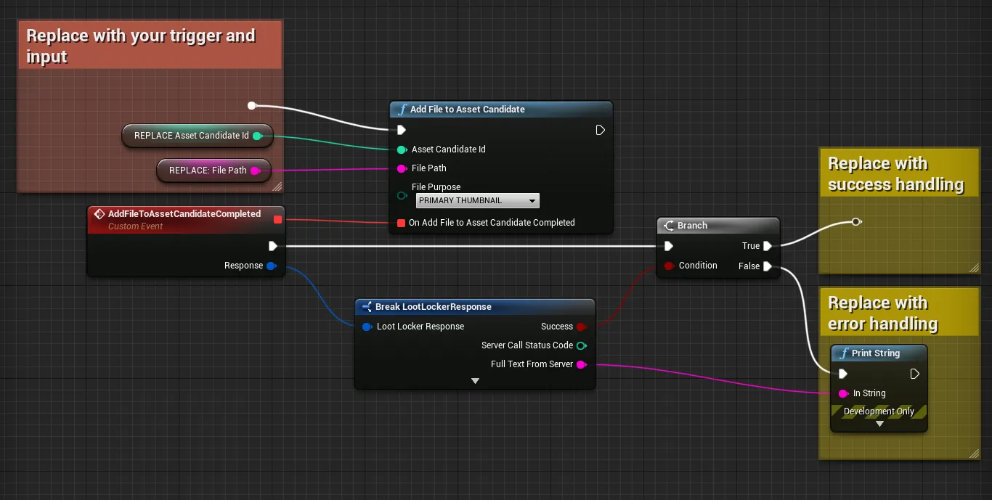Expand the Break LootLockerResponse node's hidden pins
Screen dimensions: 992x500
475,381
